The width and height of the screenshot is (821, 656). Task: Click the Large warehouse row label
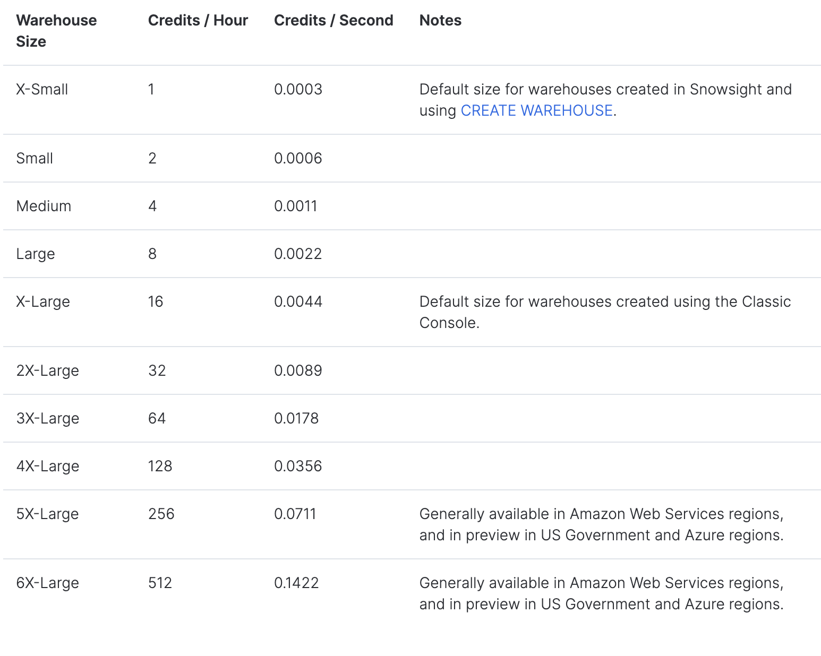pos(36,254)
